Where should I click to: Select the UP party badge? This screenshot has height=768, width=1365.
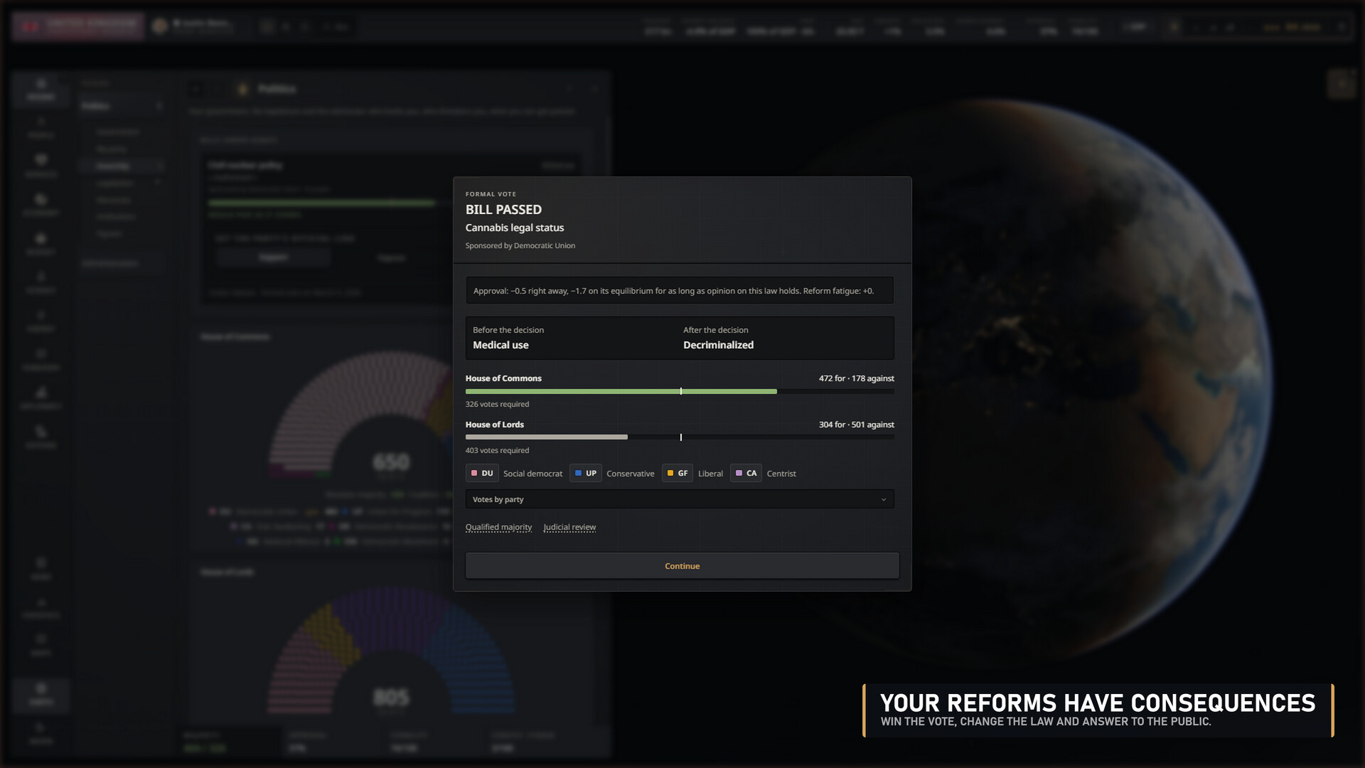[586, 474]
